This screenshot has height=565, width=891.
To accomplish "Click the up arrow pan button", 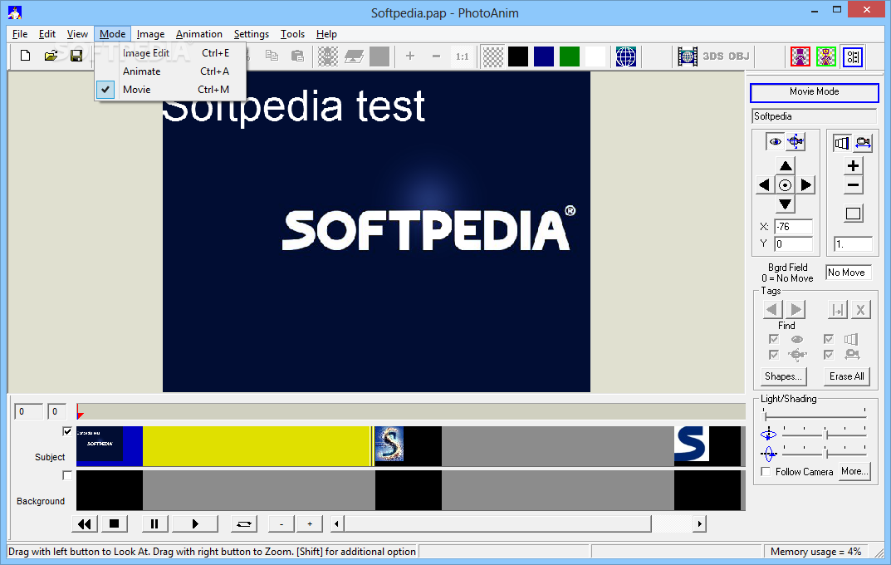I will coord(786,166).
